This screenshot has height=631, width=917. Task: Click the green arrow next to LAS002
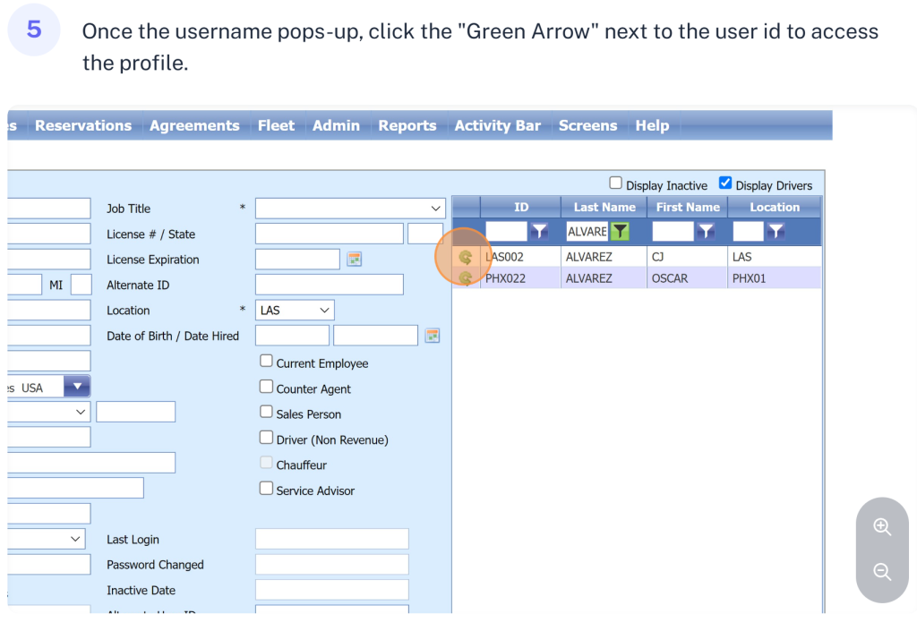pyautogui.click(x=466, y=258)
